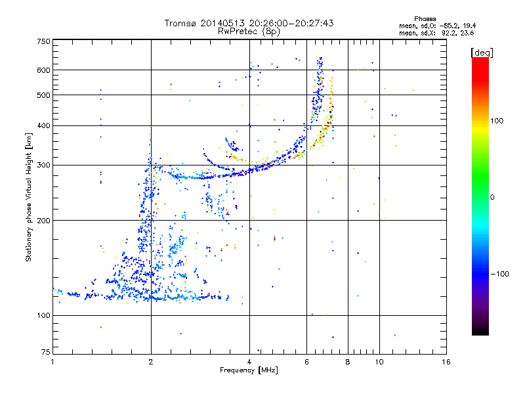Click the '200' height axis tick label
This screenshot has height=394, width=525.
pyautogui.click(x=44, y=221)
